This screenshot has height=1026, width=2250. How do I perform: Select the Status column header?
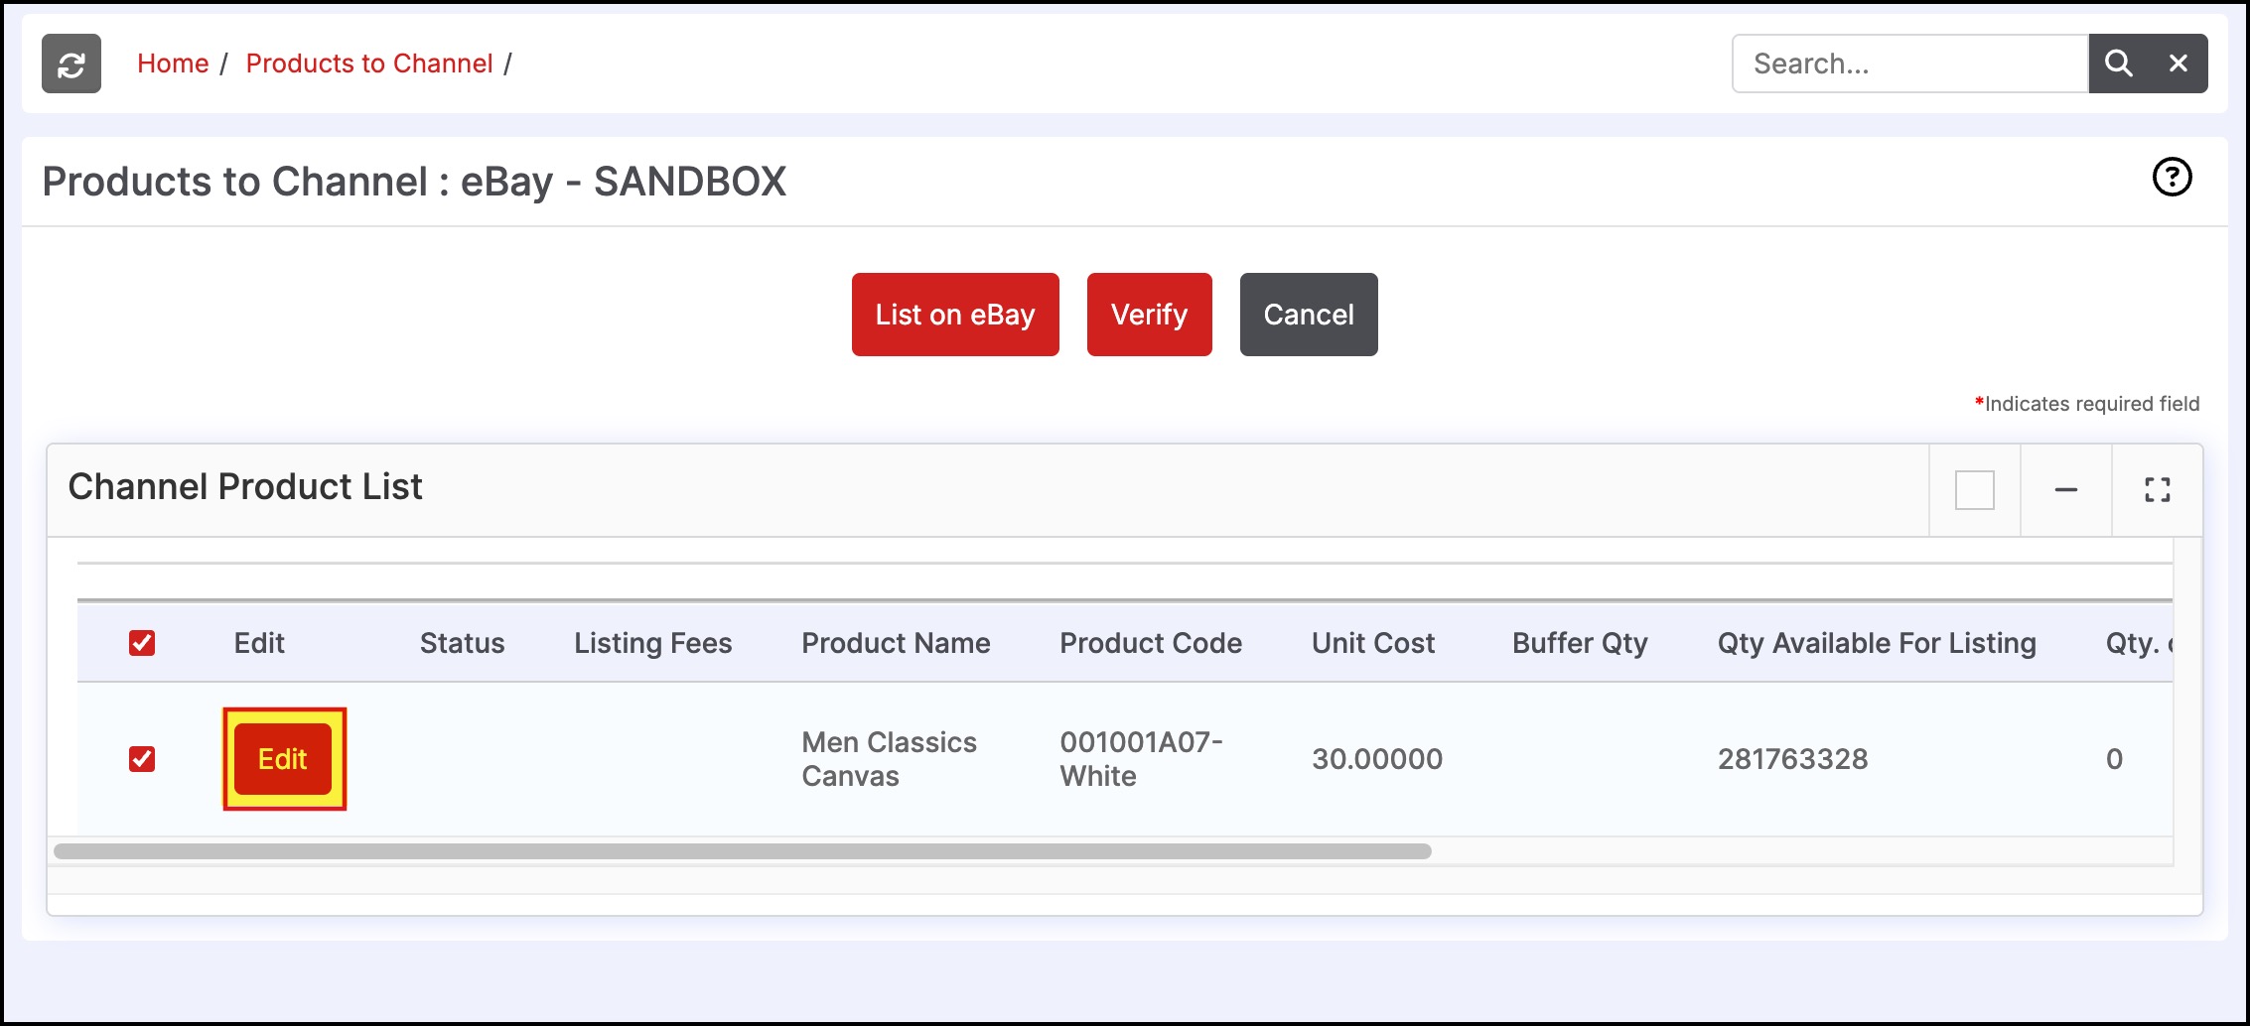tap(462, 643)
